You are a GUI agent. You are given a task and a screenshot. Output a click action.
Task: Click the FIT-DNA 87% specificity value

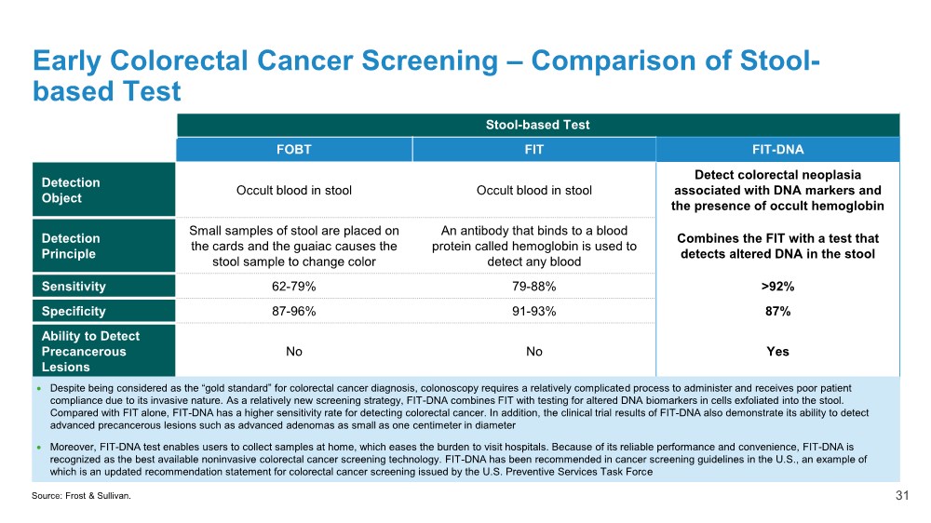777,312
